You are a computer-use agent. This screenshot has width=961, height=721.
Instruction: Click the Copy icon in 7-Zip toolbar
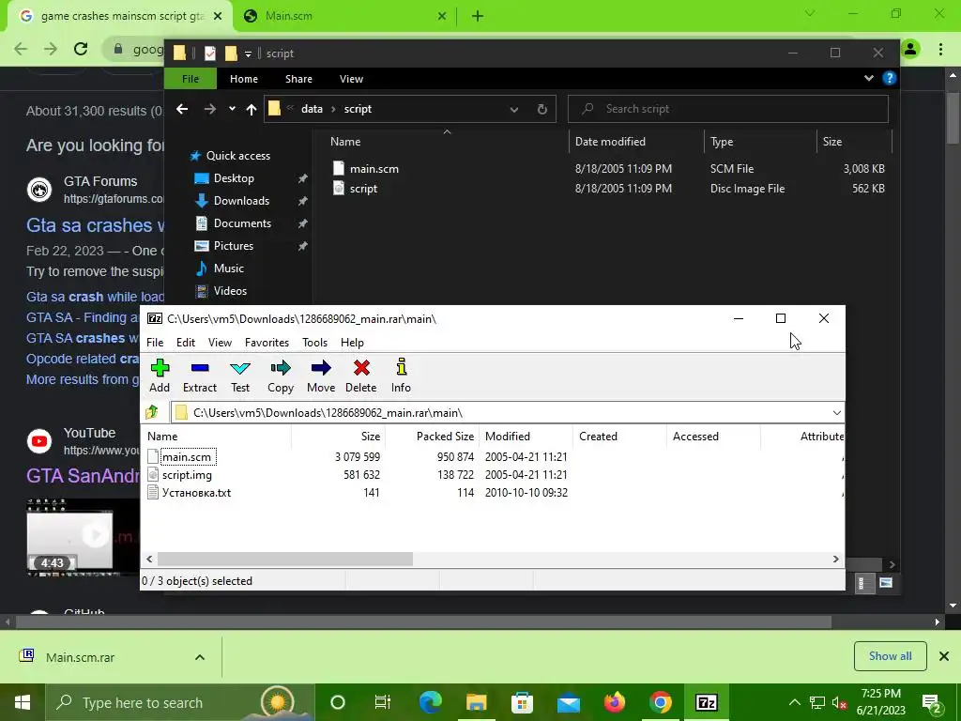[x=280, y=376]
